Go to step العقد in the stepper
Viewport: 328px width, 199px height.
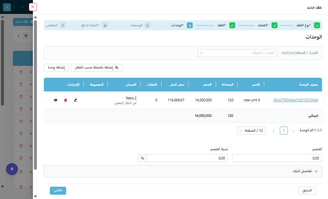coord(226,25)
